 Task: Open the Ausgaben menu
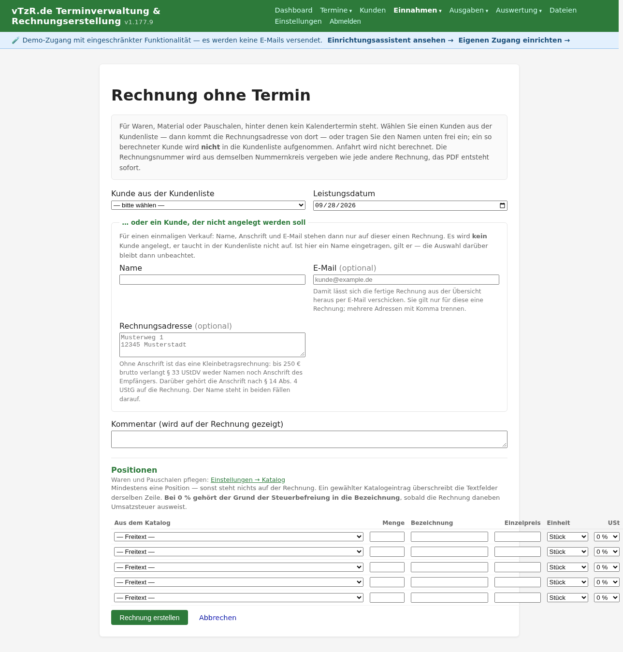point(468,10)
